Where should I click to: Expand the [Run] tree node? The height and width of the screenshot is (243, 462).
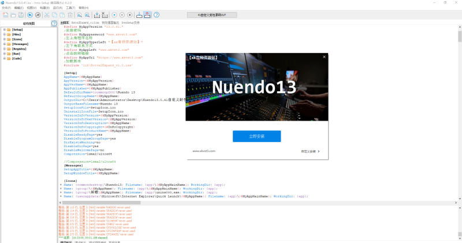5,54
